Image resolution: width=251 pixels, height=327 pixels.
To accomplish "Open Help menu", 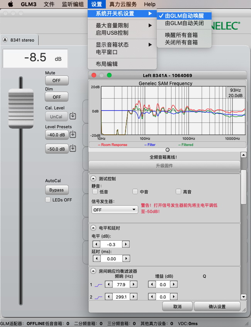I will [149, 4].
